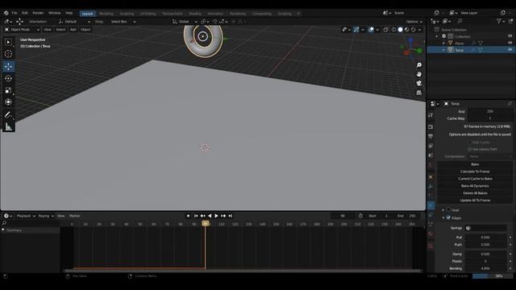Select the Select Box tool in the toolbar

(x=8, y=42)
